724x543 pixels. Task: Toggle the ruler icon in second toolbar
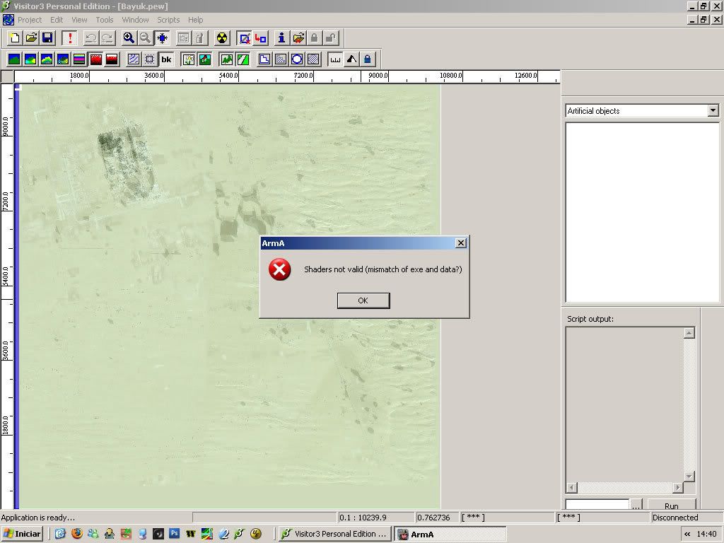(335, 59)
